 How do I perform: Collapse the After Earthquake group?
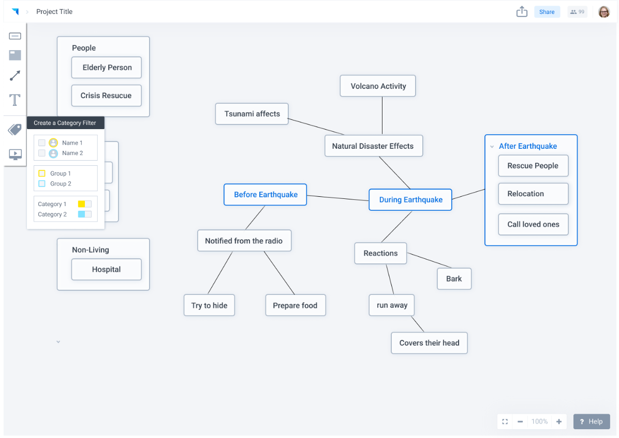[x=492, y=147]
